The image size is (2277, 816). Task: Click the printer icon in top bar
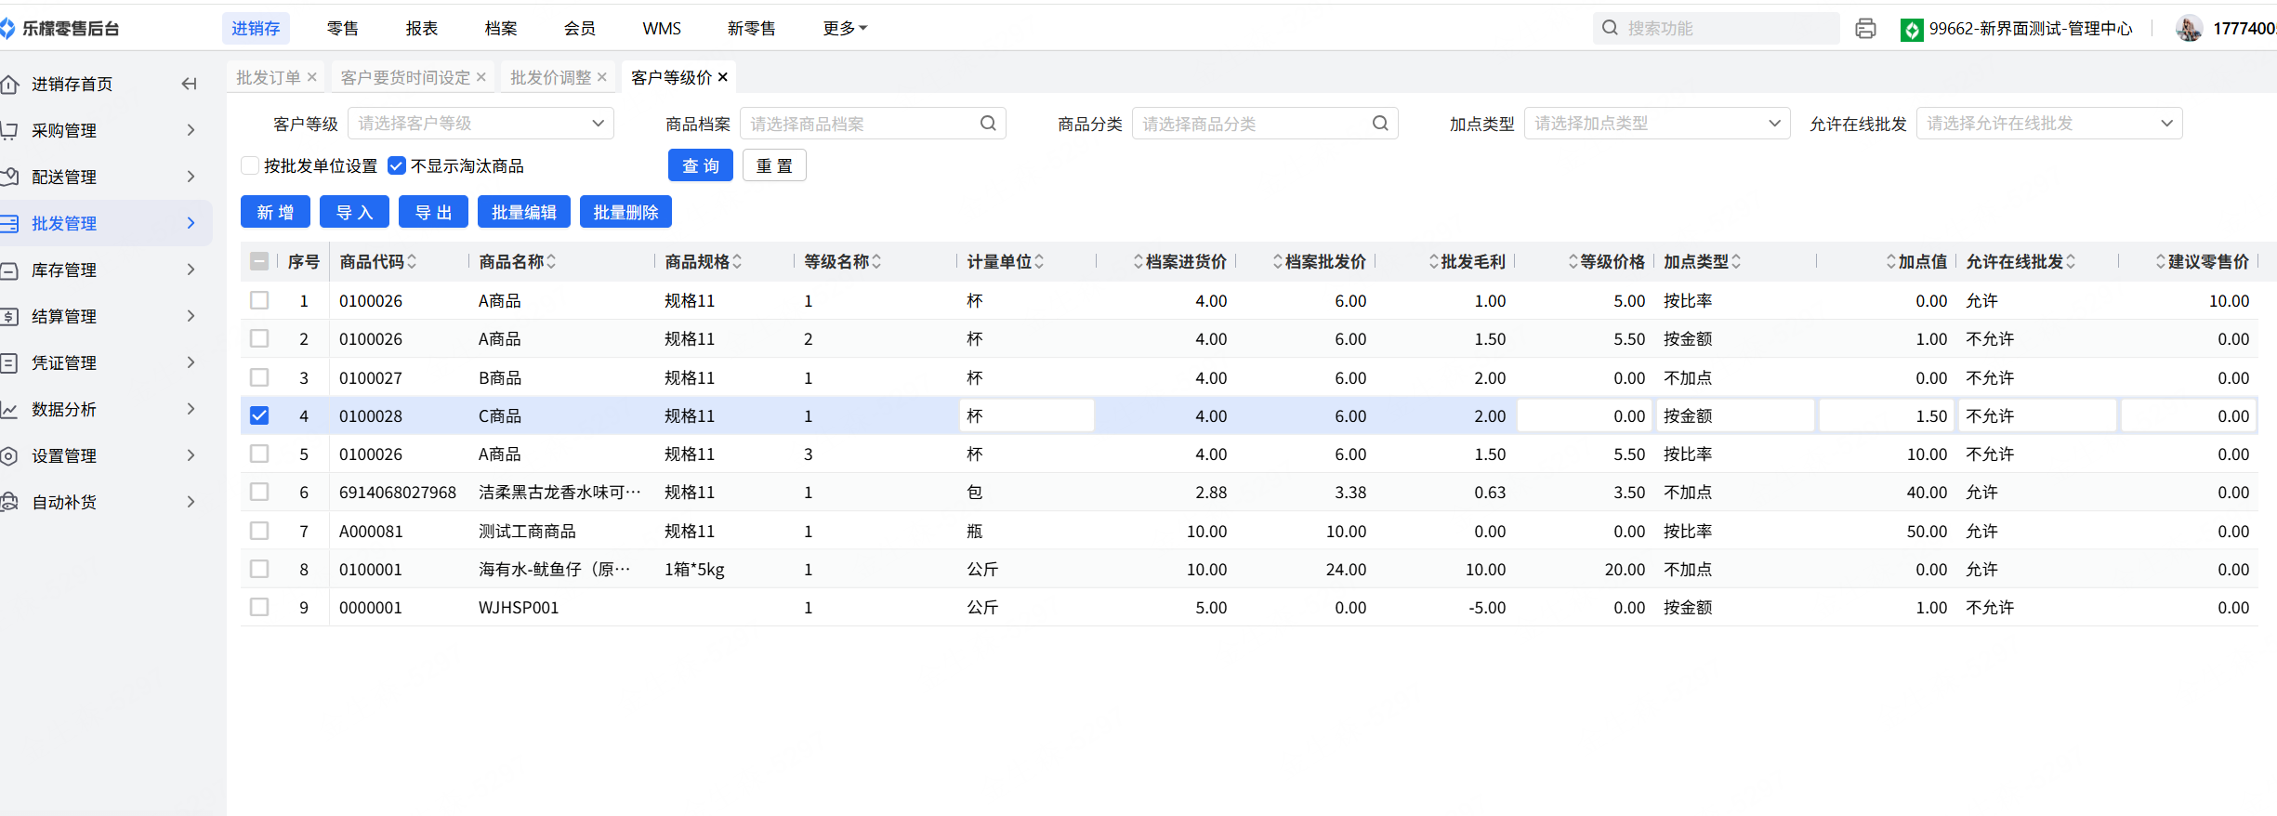(x=1864, y=29)
